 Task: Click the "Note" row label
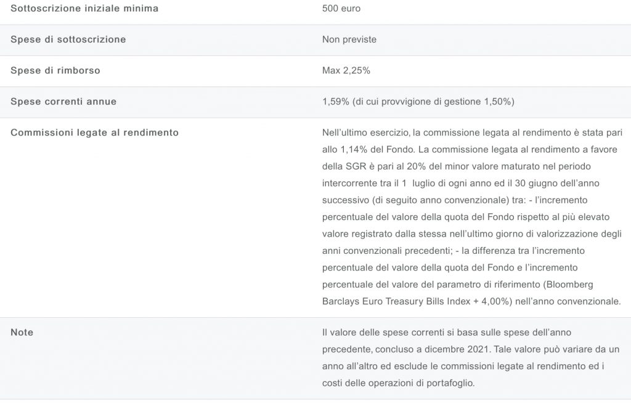point(22,332)
